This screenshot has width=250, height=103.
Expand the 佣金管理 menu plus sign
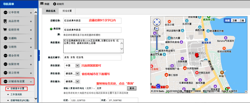coord(31,56)
